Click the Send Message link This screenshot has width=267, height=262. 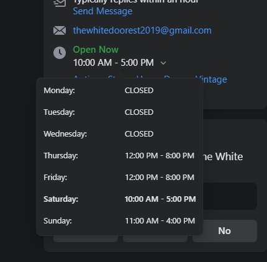pyautogui.click(x=102, y=11)
